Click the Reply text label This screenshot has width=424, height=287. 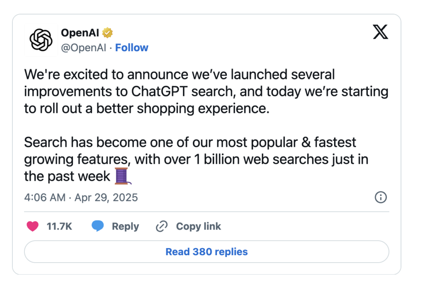point(125,226)
